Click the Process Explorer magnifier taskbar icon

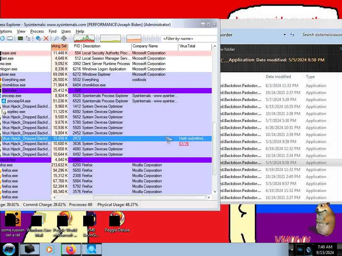click(x=92, y=249)
